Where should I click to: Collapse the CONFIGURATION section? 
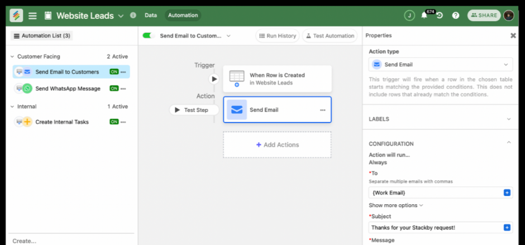pyautogui.click(x=509, y=142)
